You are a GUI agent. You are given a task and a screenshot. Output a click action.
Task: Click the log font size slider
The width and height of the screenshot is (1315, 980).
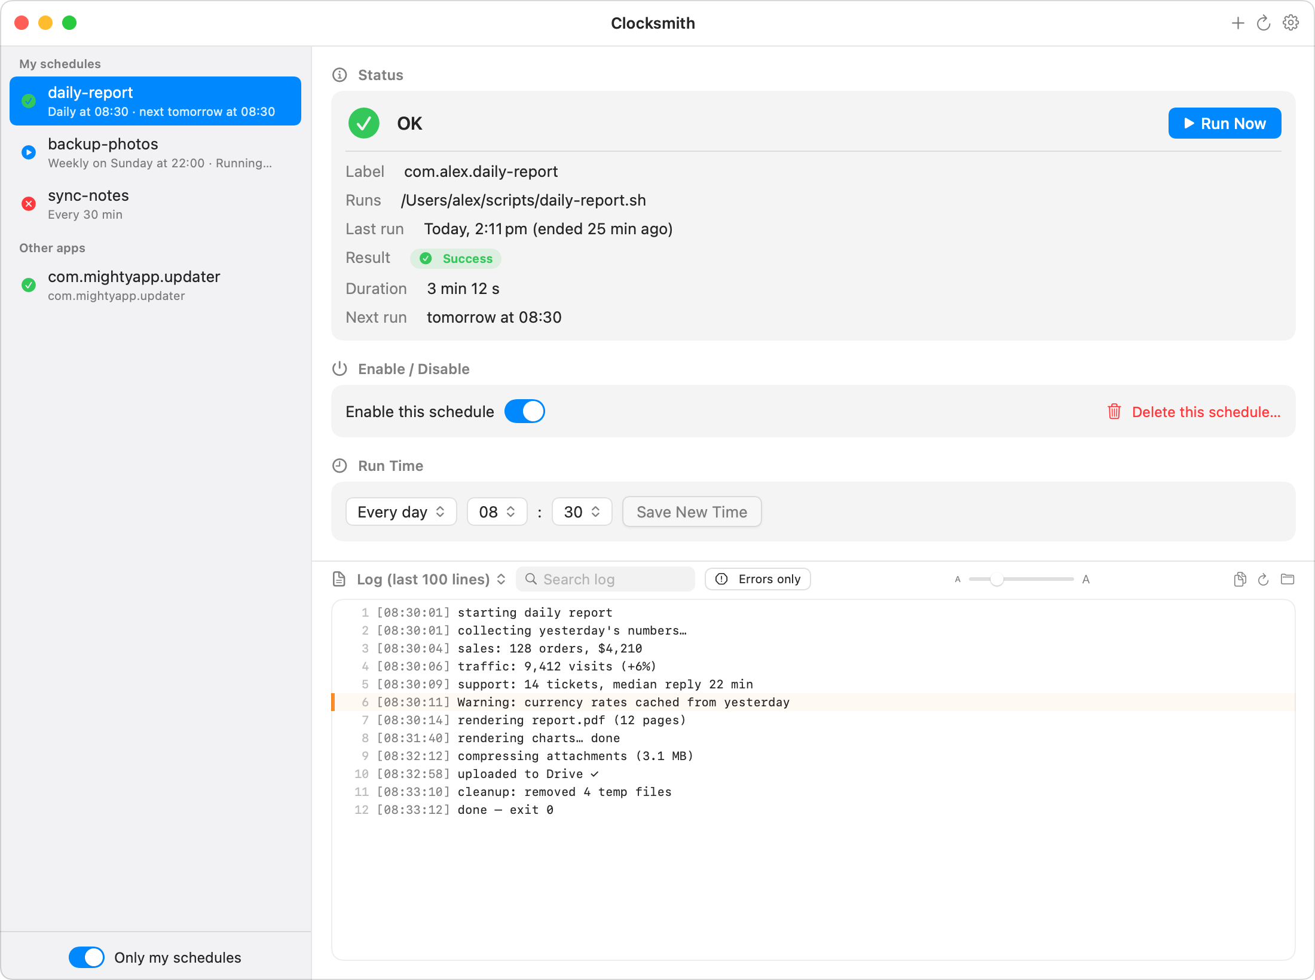click(x=1021, y=579)
